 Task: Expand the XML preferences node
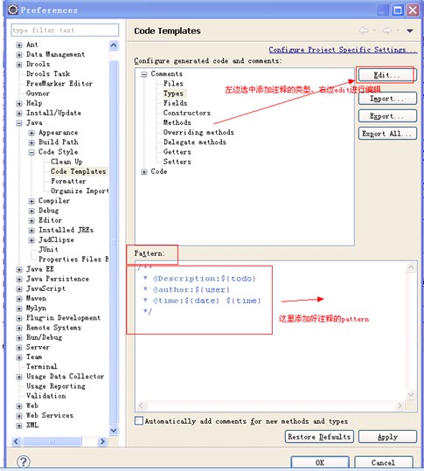point(19,426)
